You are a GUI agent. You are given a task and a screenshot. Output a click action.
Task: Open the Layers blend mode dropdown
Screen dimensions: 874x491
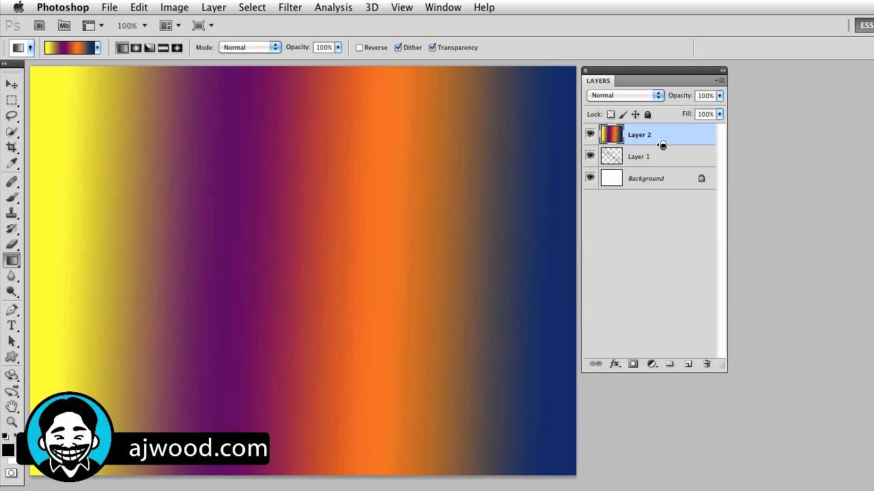[625, 95]
